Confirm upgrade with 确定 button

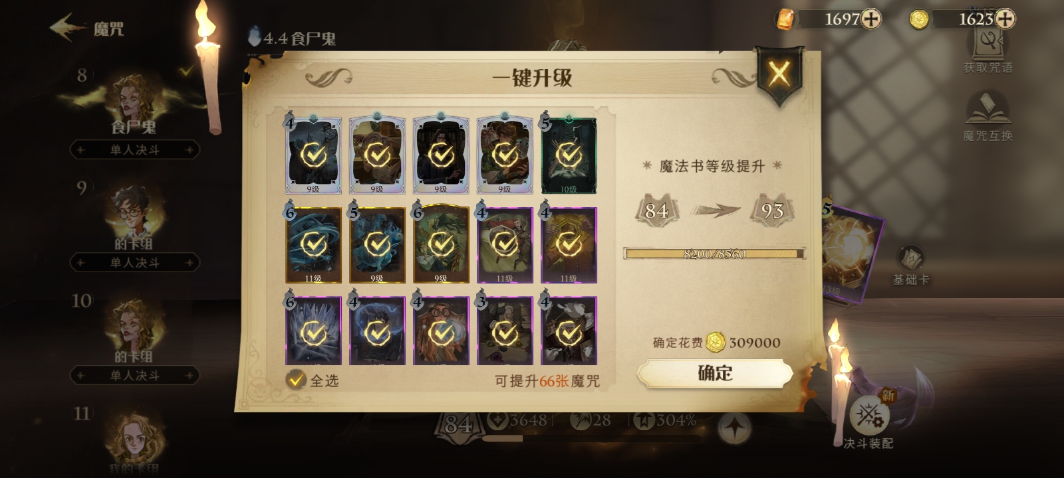click(715, 373)
